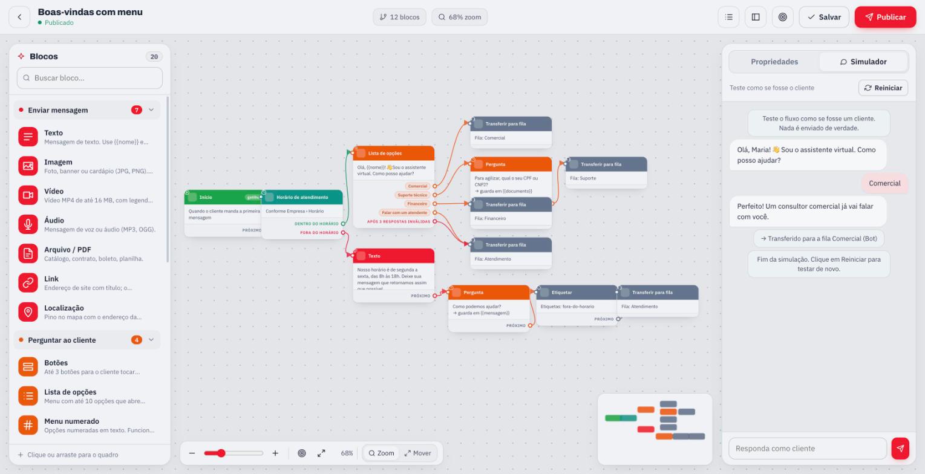
Task: Adjust the zoom slider handle
Action: (x=221, y=453)
